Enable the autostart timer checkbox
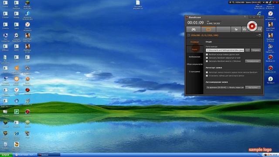The height and width of the screenshot is (157, 279). tap(207, 75)
